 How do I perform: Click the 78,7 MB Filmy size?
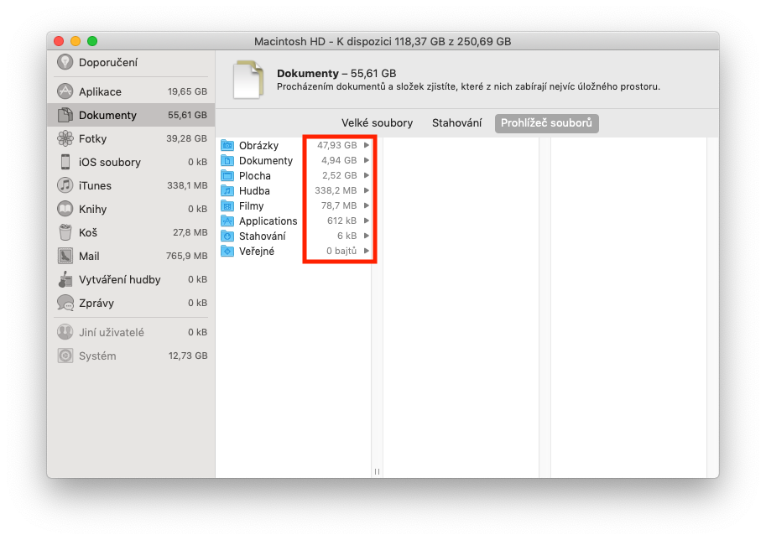(339, 205)
